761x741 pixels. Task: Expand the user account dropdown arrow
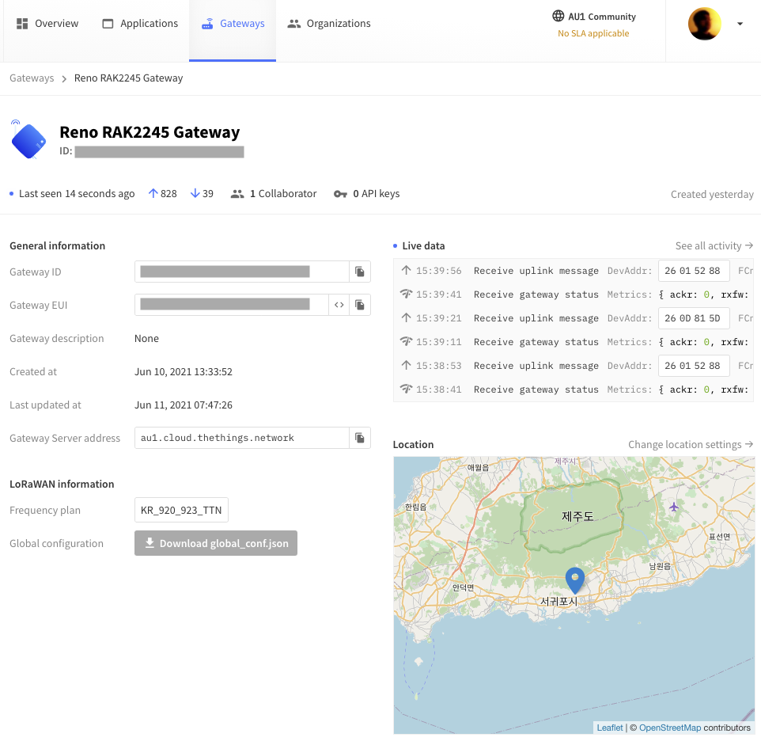point(740,24)
